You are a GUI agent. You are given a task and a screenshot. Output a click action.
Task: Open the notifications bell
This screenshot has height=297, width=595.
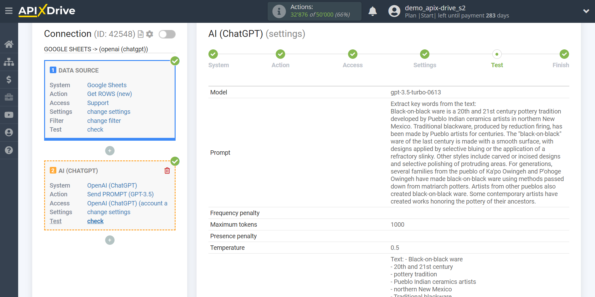pos(372,11)
